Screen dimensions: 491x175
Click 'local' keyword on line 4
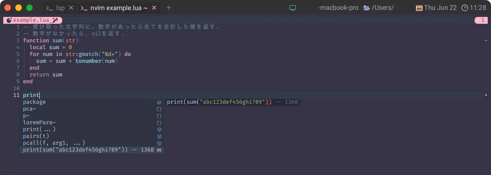38,47
